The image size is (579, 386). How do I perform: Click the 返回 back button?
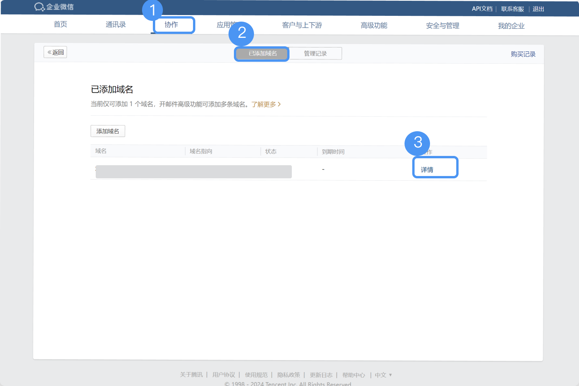[56, 52]
